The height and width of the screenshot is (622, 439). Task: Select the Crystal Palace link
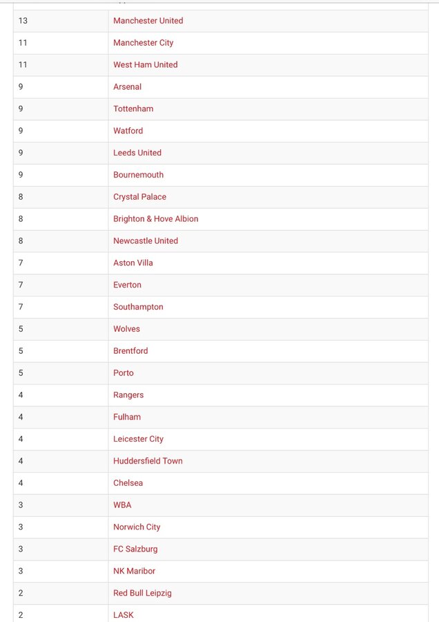pyautogui.click(x=140, y=197)
